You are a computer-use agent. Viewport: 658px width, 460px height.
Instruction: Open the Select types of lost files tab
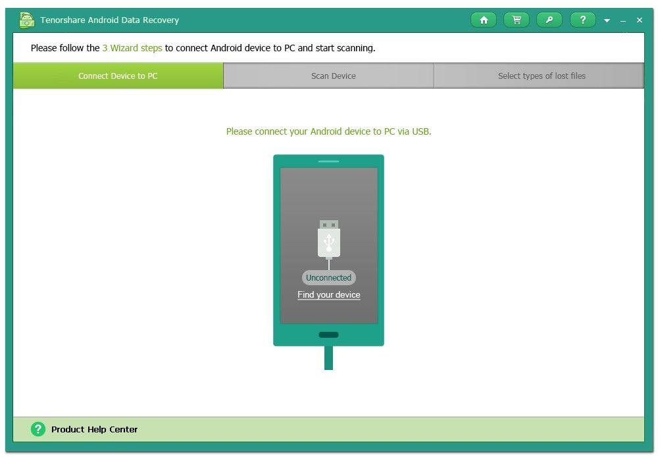[x=541, y=76]
